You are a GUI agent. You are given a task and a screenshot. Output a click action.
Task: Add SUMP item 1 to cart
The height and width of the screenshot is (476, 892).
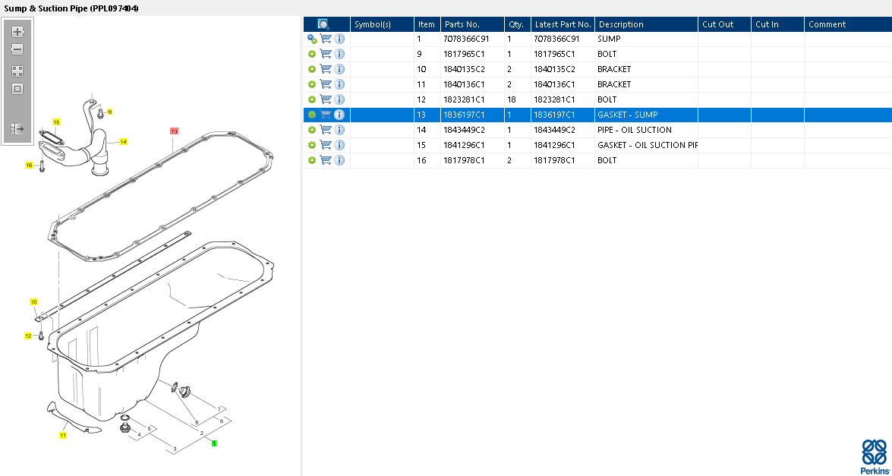click(326, 39)
